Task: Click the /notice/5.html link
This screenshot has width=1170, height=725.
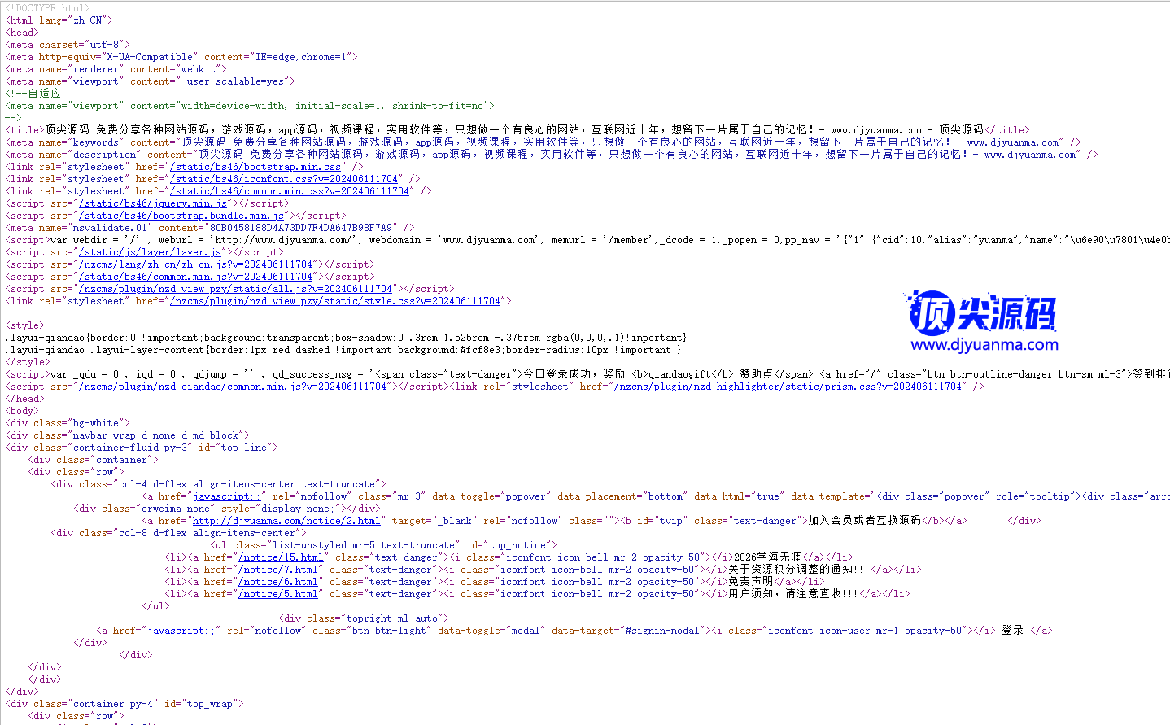Action: (x=277, y=594)
